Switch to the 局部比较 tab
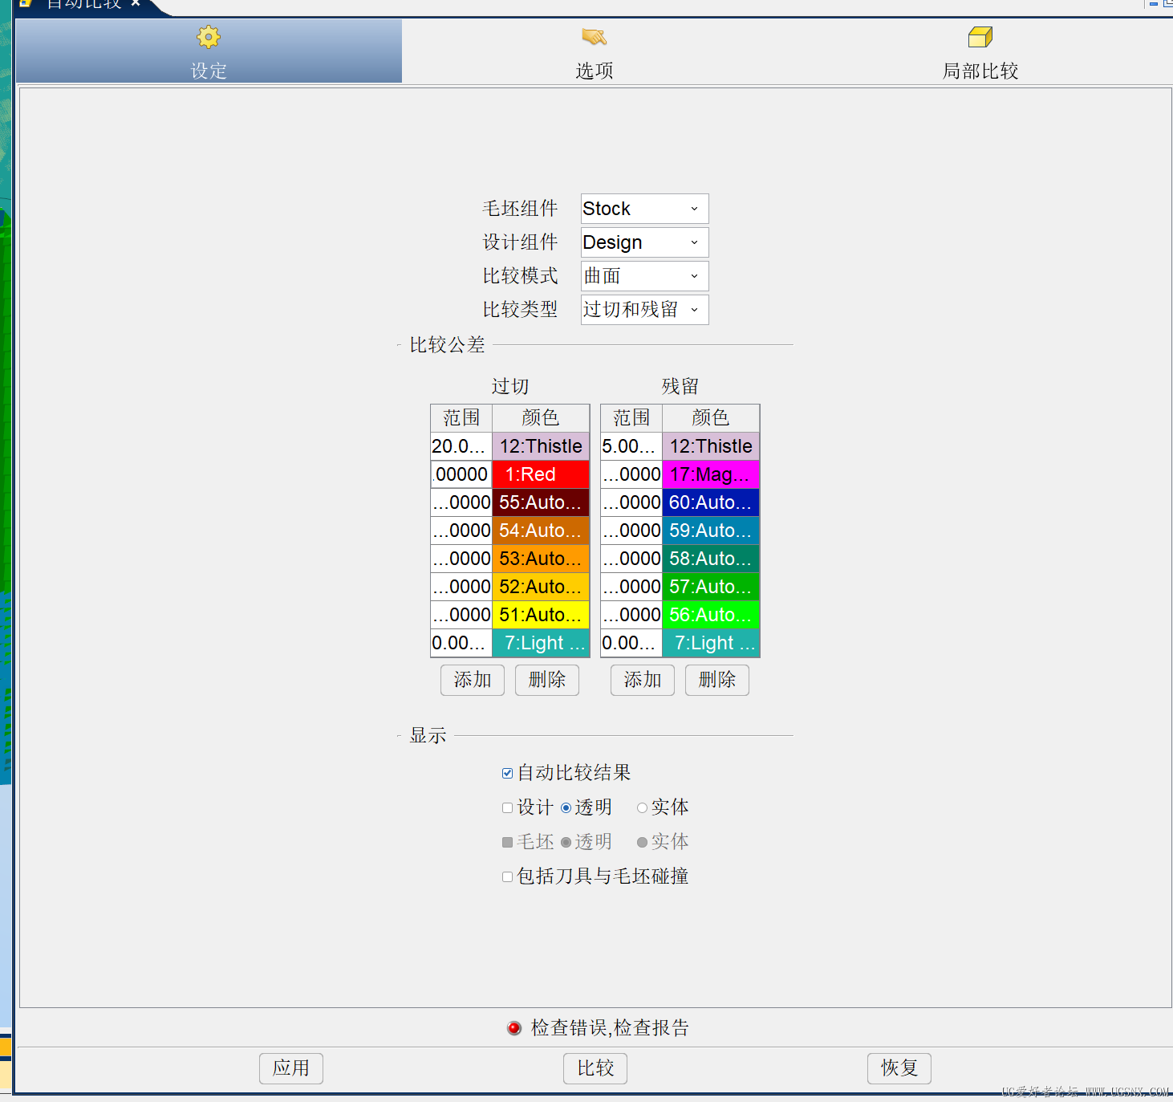Image resolution: width=1173 pixels, height=1102 pixels. click(980, 52)
